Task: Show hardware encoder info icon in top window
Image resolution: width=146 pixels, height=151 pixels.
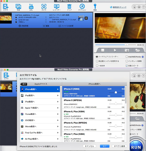Action: pyautogui.click(x=143, y=57)
